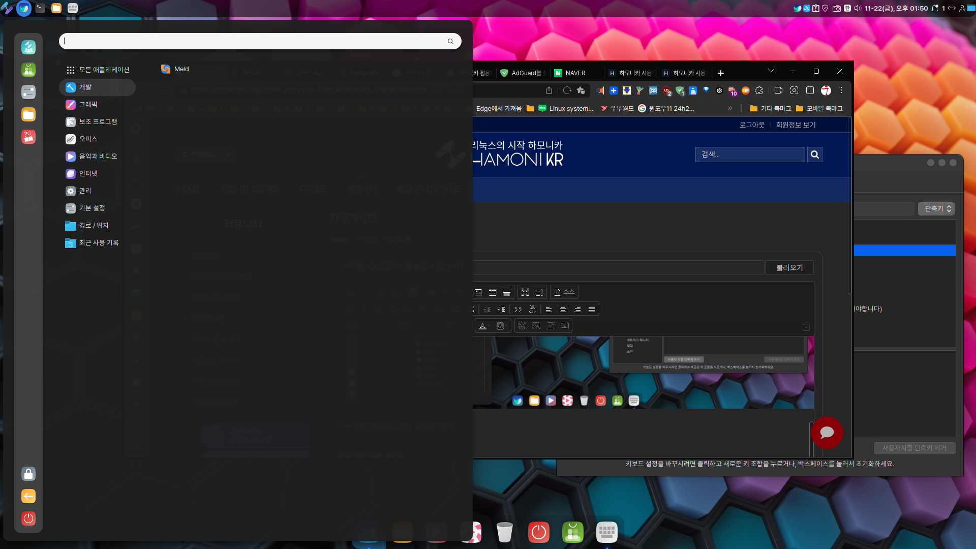The width and height of the screenshot is (976, 549).
Task: Select the 관리 category
Action: click(x=98, y=191)
